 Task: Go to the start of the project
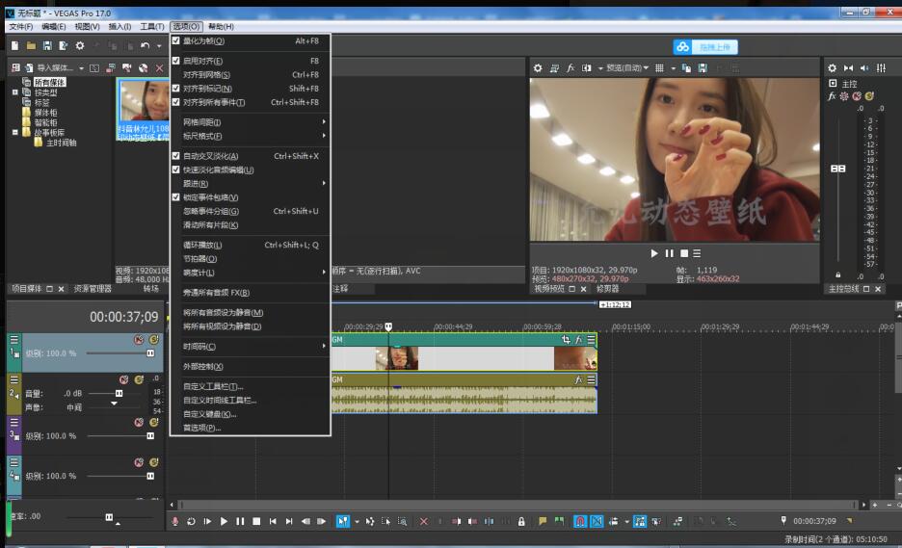click(273, 521)
